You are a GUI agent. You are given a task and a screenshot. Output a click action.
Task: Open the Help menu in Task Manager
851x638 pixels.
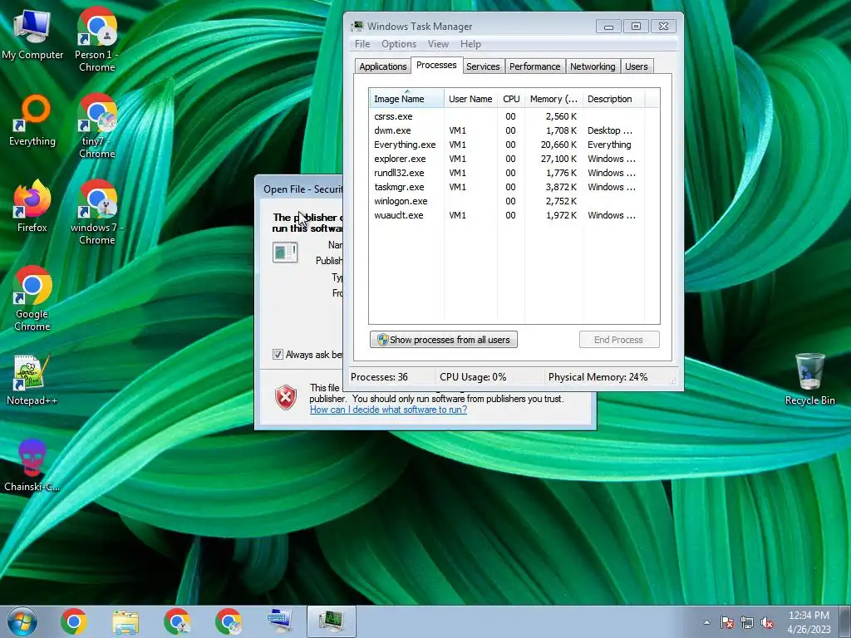[x=470, y=44]
